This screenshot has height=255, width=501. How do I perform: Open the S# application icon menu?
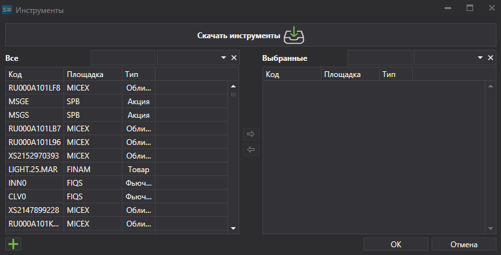(x=6, y=10)
